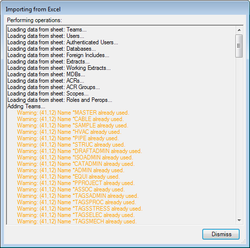
Task: Click the 'Adding Teams...' log line
Action: [26, 106]
